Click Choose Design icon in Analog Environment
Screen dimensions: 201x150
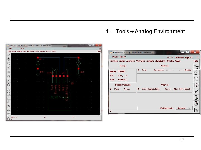196,66
